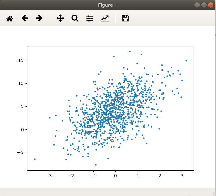Go forward to next view with right arrow
This screenshot has height=196, width=216.
coord(39,18)
